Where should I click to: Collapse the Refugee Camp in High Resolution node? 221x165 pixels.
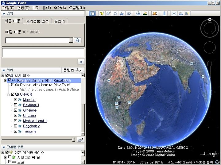point(5,81)
